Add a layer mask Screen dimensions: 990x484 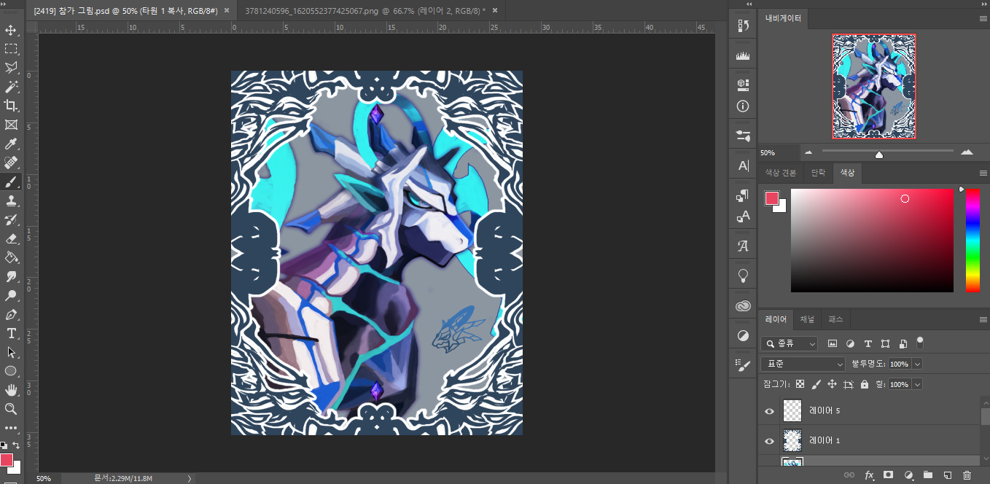click(888, 475)
